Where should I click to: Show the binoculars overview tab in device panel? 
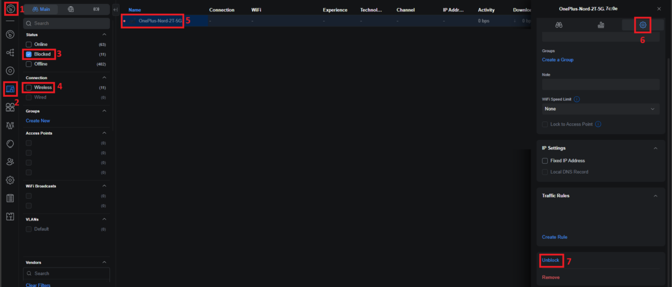coord(559,25)
